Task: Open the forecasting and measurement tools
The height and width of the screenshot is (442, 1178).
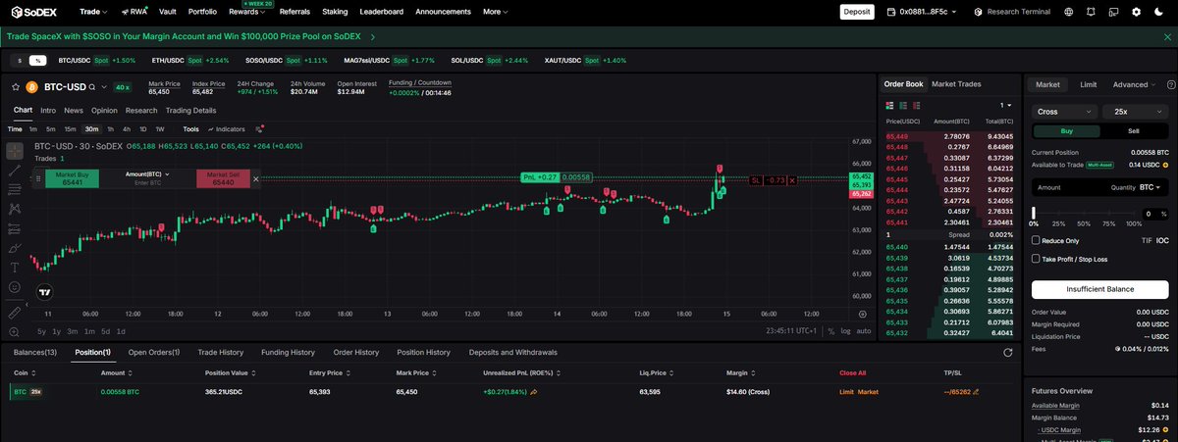Action: click(x=15, y=228)
